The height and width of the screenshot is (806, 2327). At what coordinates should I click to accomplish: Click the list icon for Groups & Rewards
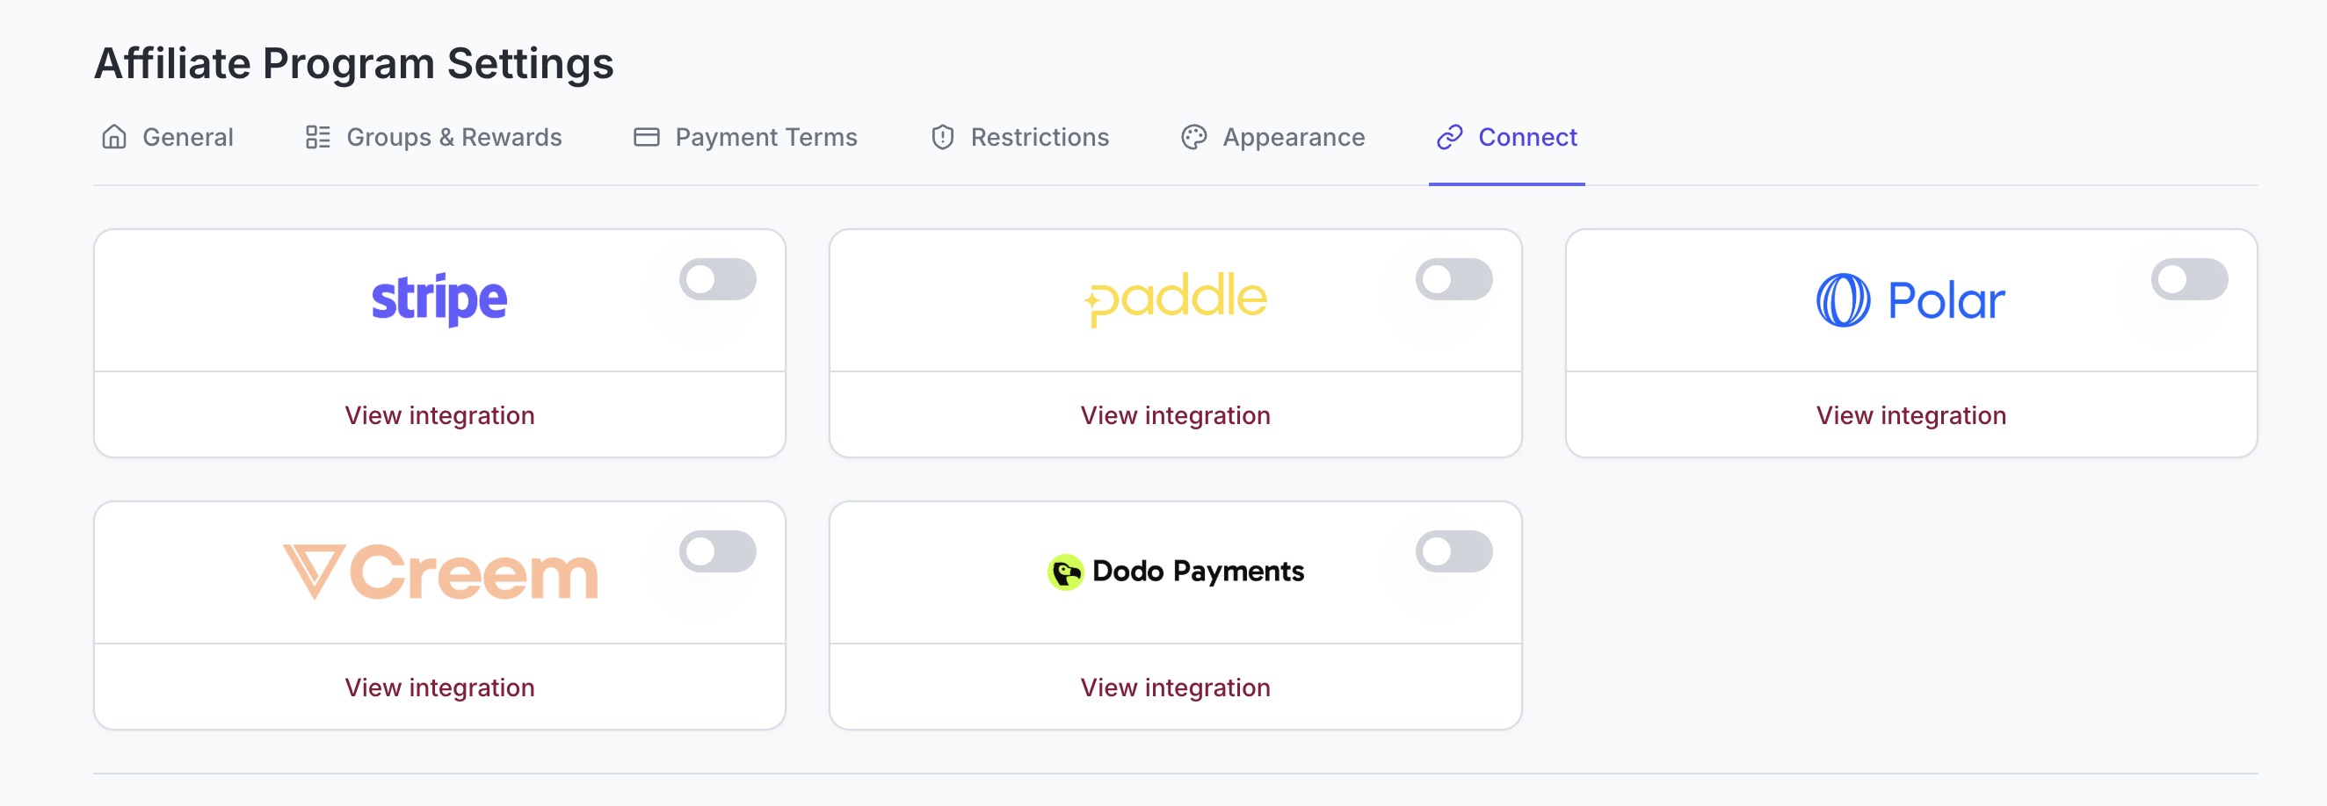pyautogui.click(x=318, y=137)
